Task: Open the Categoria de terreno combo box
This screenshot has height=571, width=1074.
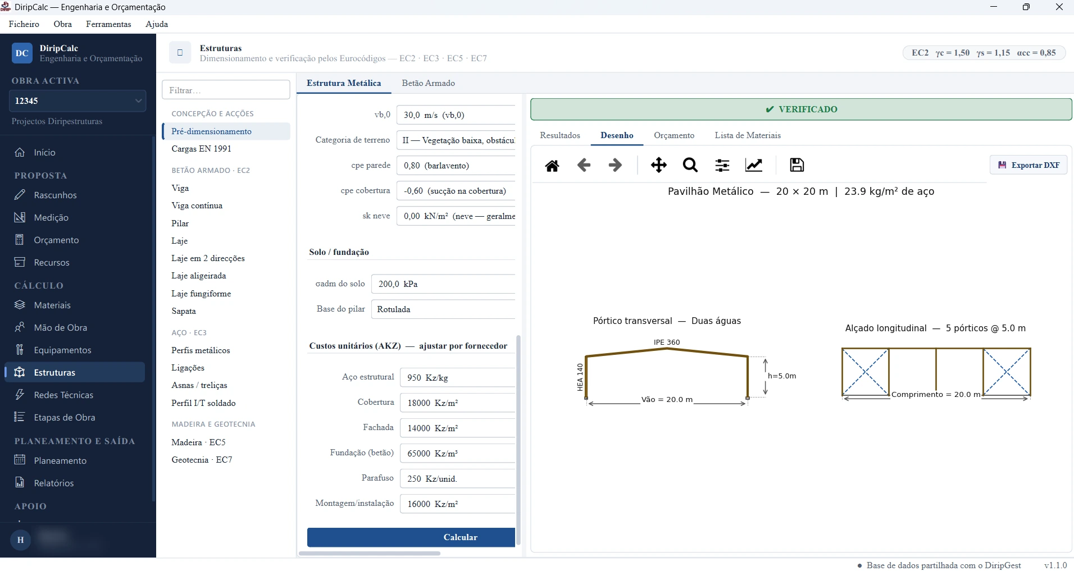Action: pos(456,140)
